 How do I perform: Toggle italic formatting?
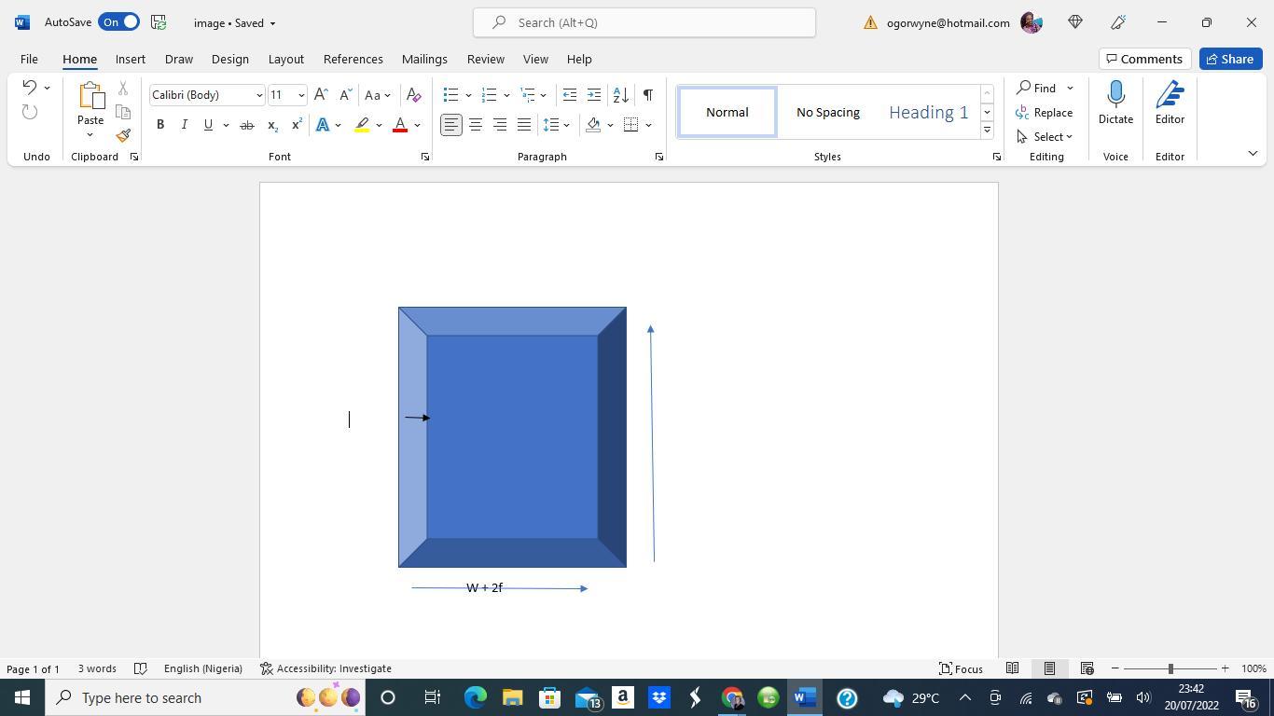184,125
